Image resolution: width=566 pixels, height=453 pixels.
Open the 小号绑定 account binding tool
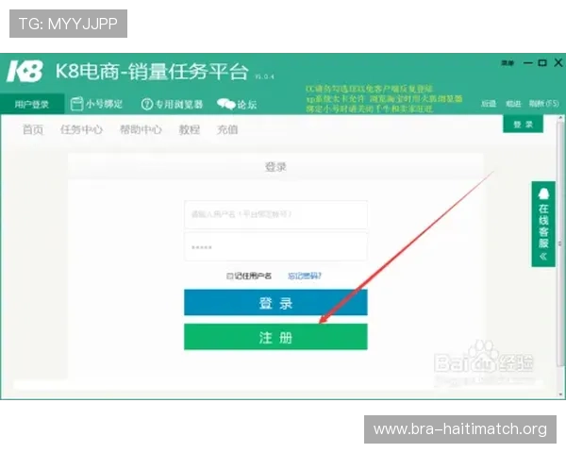point(96,105)
